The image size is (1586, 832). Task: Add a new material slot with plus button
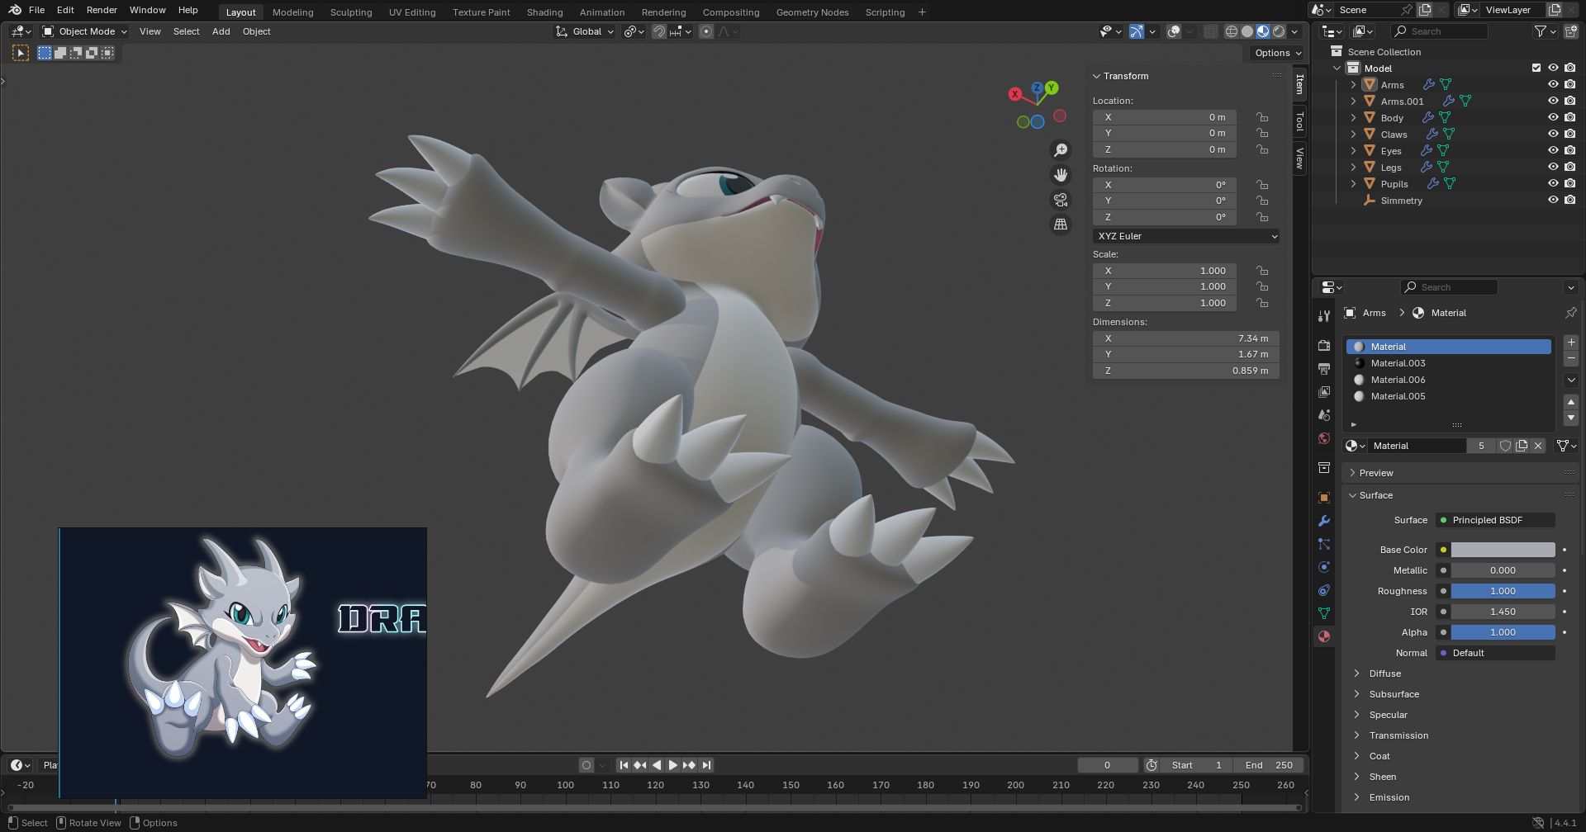point(1571,343)
